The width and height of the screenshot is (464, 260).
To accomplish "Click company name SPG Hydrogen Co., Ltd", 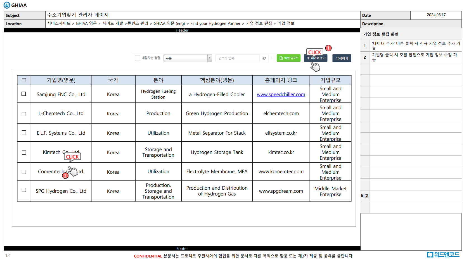I will (x=61, y=191).
